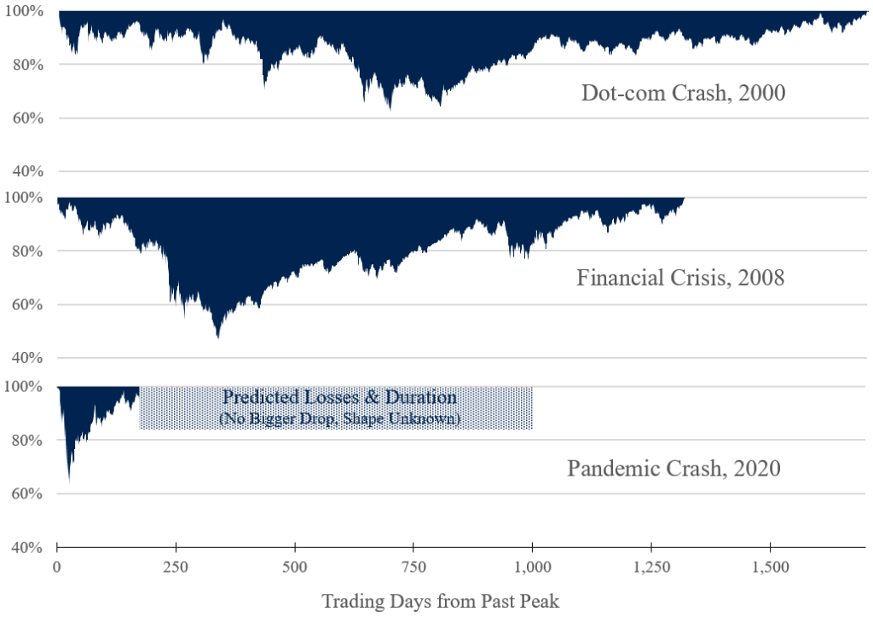Click the "Financial Crisis, 2008" label
This screenshot has height=617, width=873.
pos(679,278)
